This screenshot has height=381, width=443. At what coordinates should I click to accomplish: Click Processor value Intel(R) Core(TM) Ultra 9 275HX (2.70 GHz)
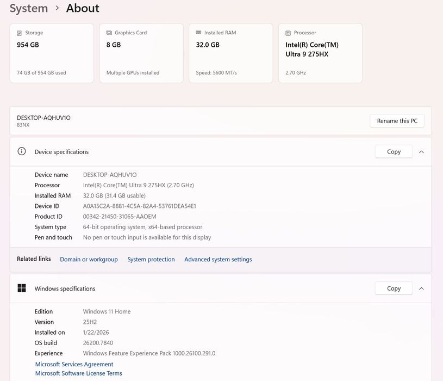(139, 185)
